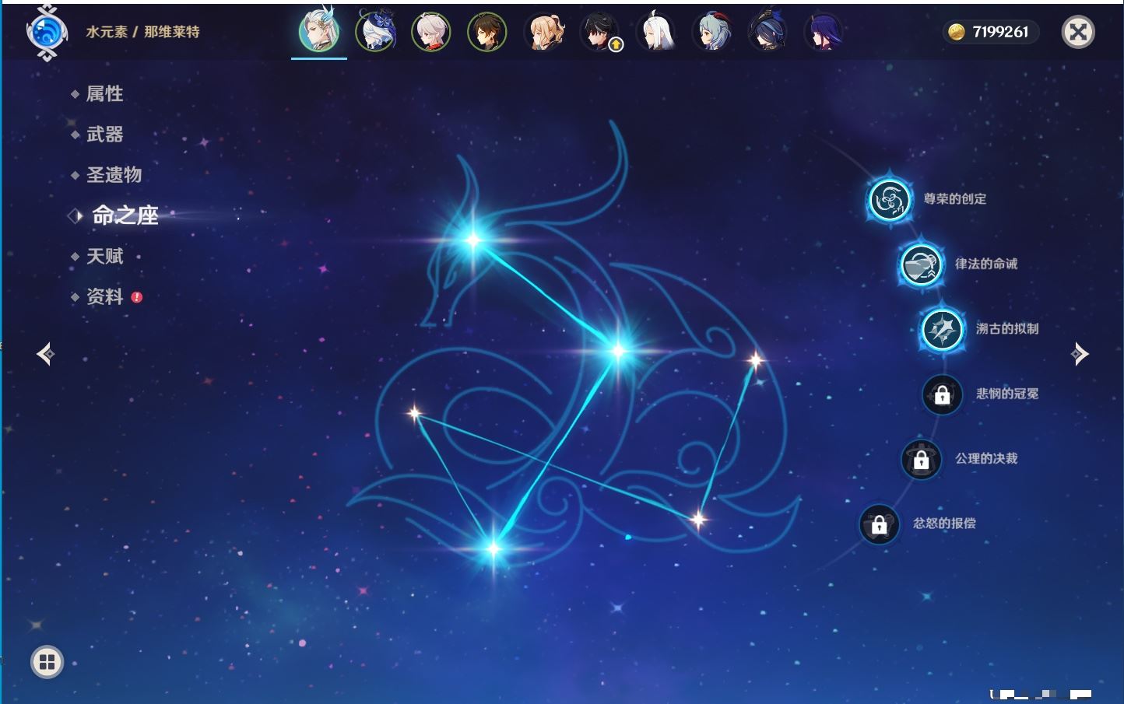Click the dim star on constellation's left side

[414, 413]
